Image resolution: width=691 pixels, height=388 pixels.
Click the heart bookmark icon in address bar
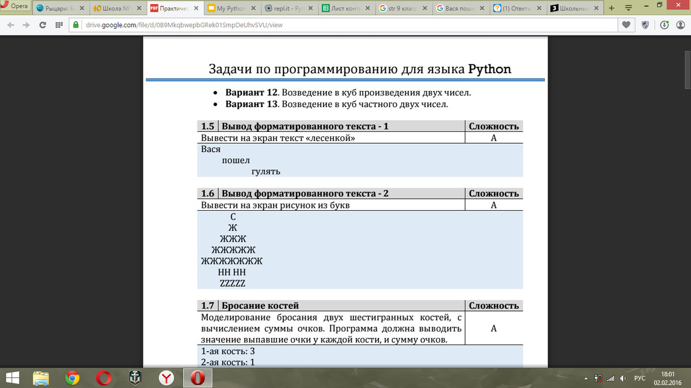click(626, 26)
